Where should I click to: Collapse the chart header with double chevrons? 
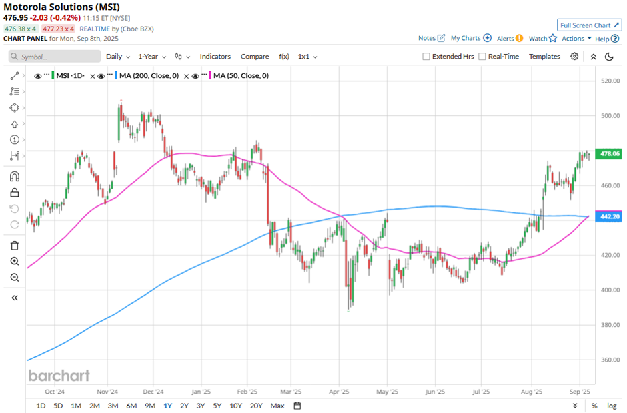click(x=594, y=57)
